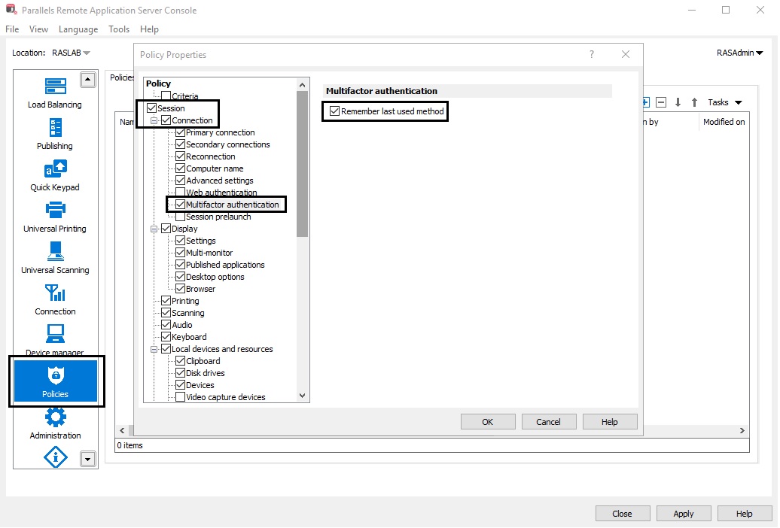Enable the Session prelaunch checkbox
This screenshot has height=528, width=780.
pos(181,217)
